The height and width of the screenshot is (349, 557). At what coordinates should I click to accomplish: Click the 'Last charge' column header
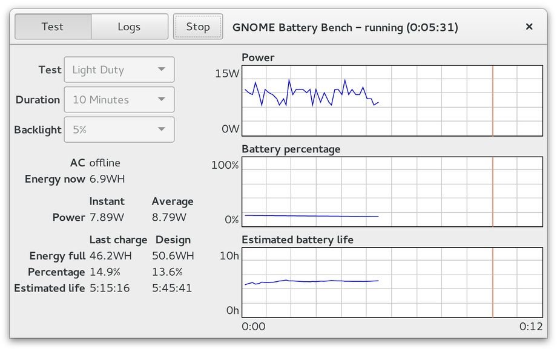pyautogui.click(x=118, y=240)
